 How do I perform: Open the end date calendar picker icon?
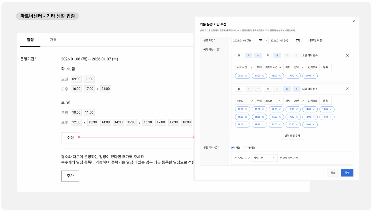click(x=298, y=41)
